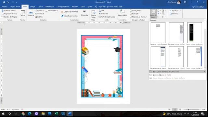The width and height of the screenshot is (208, 117).
Task: Open the Tabela (table) tool
Action: click(23, 14)
